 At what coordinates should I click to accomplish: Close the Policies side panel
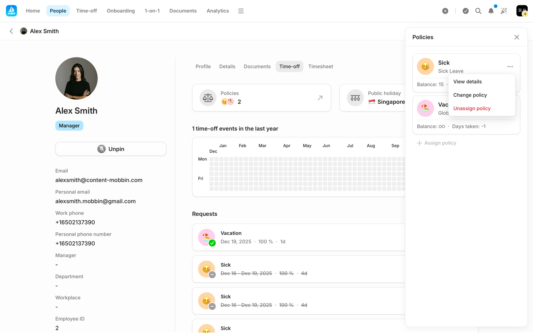pos(516,37)
